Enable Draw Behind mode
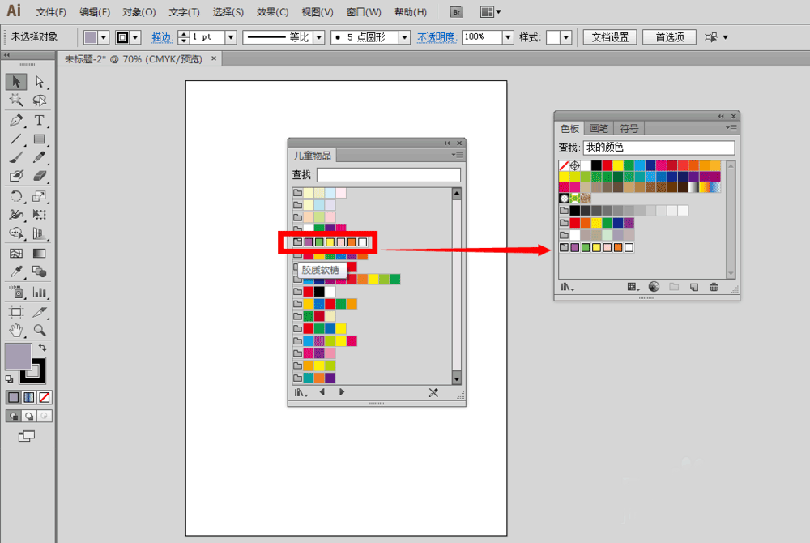Image resolution: width=810 pixels, height=543 pixels. click(x=29, y=416)
